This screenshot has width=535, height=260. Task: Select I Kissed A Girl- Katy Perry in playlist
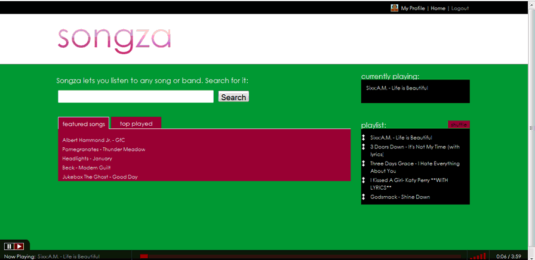click(x=409, y=184)
